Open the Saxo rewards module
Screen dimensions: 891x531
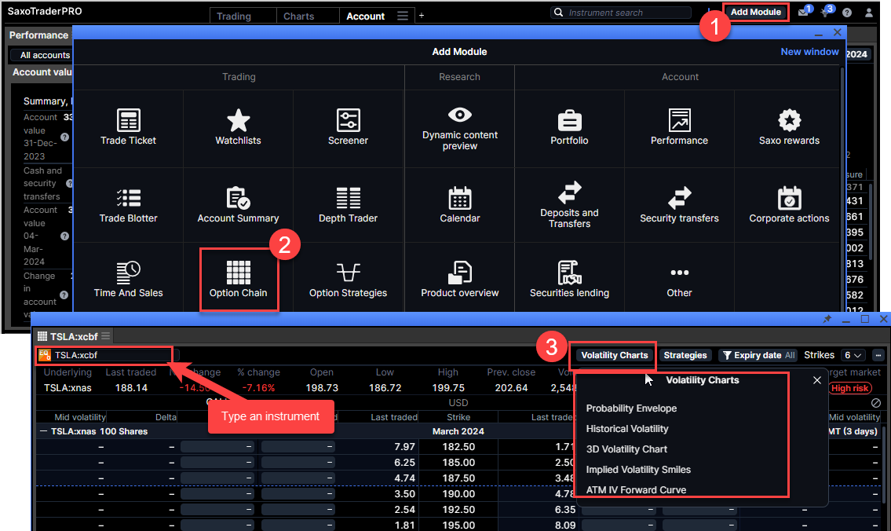pyautogui.click(x=789, y=127)
